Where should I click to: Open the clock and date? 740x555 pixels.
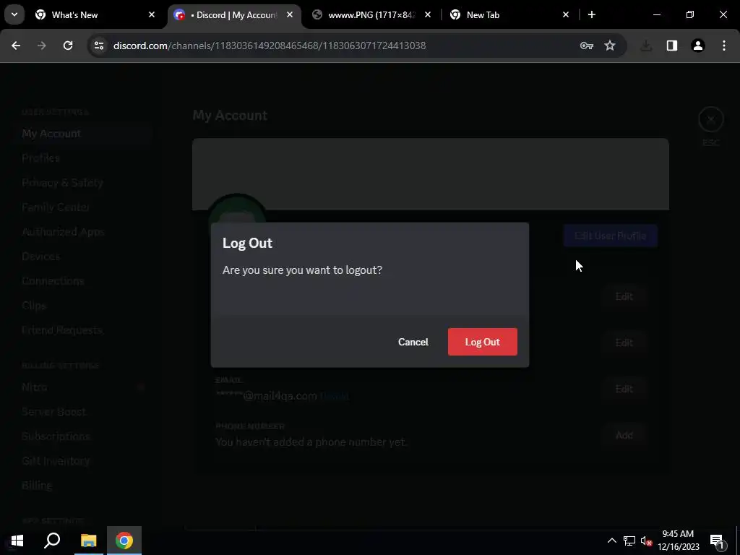(678, 541)
